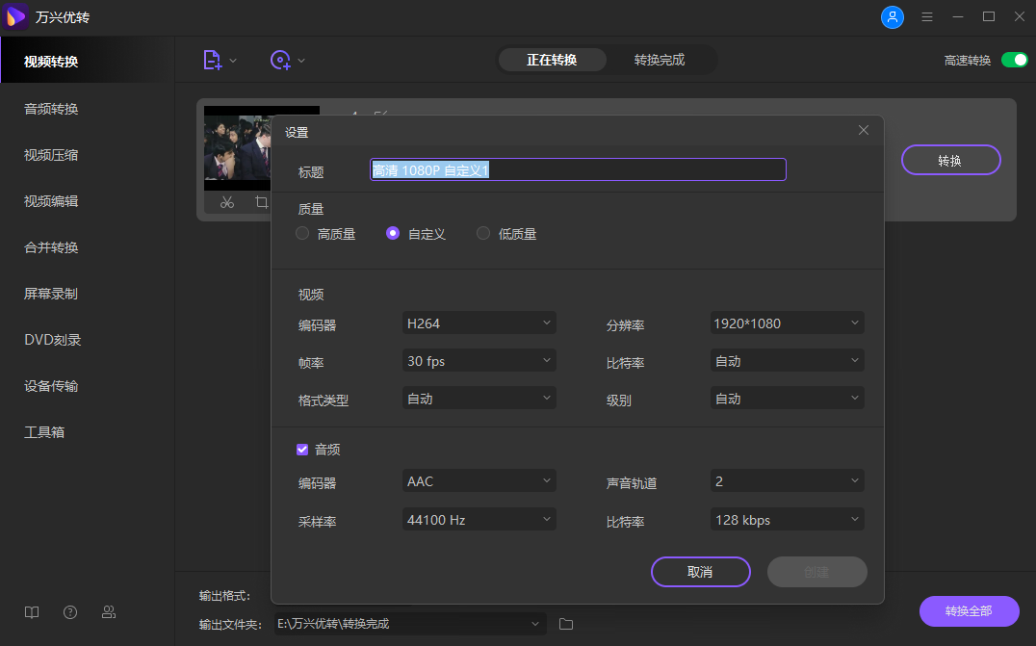
Task: Open the user account avatar icon
Action: [893, 16]
